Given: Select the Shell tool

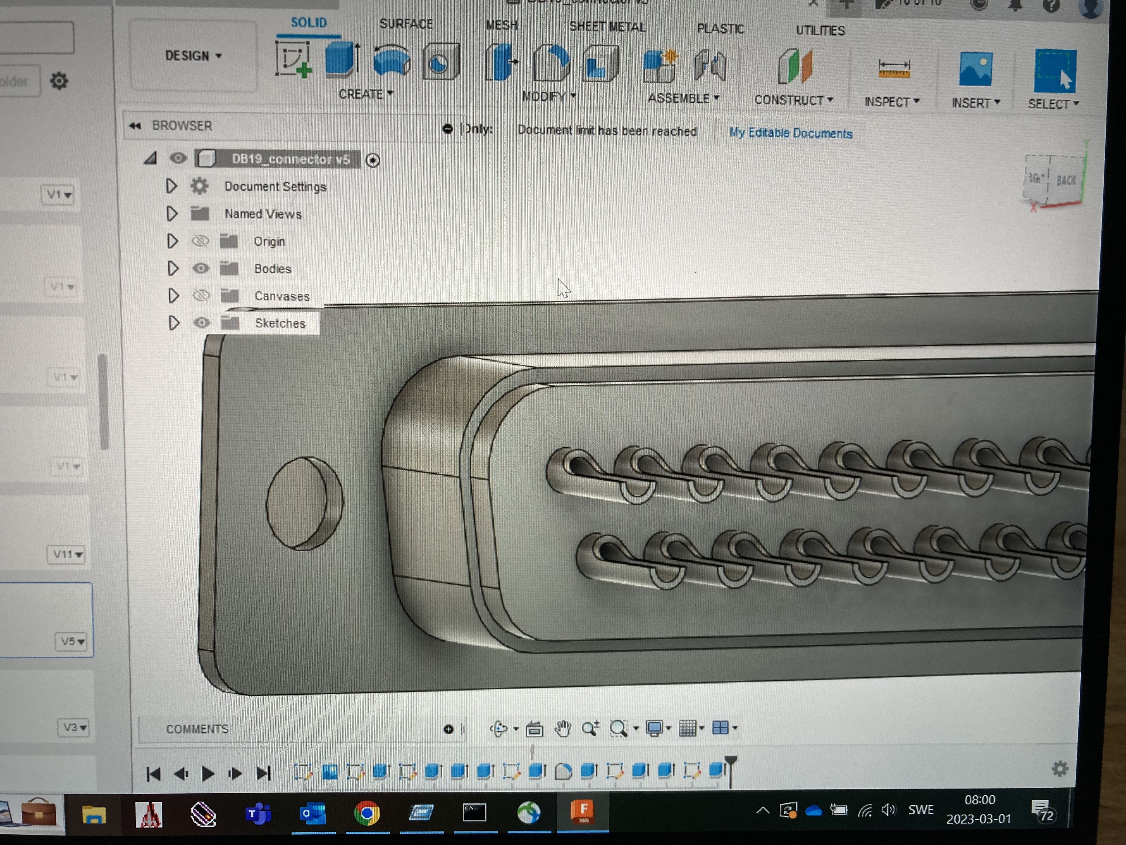Looking at the screenshot, I should [x=600, y=64].
